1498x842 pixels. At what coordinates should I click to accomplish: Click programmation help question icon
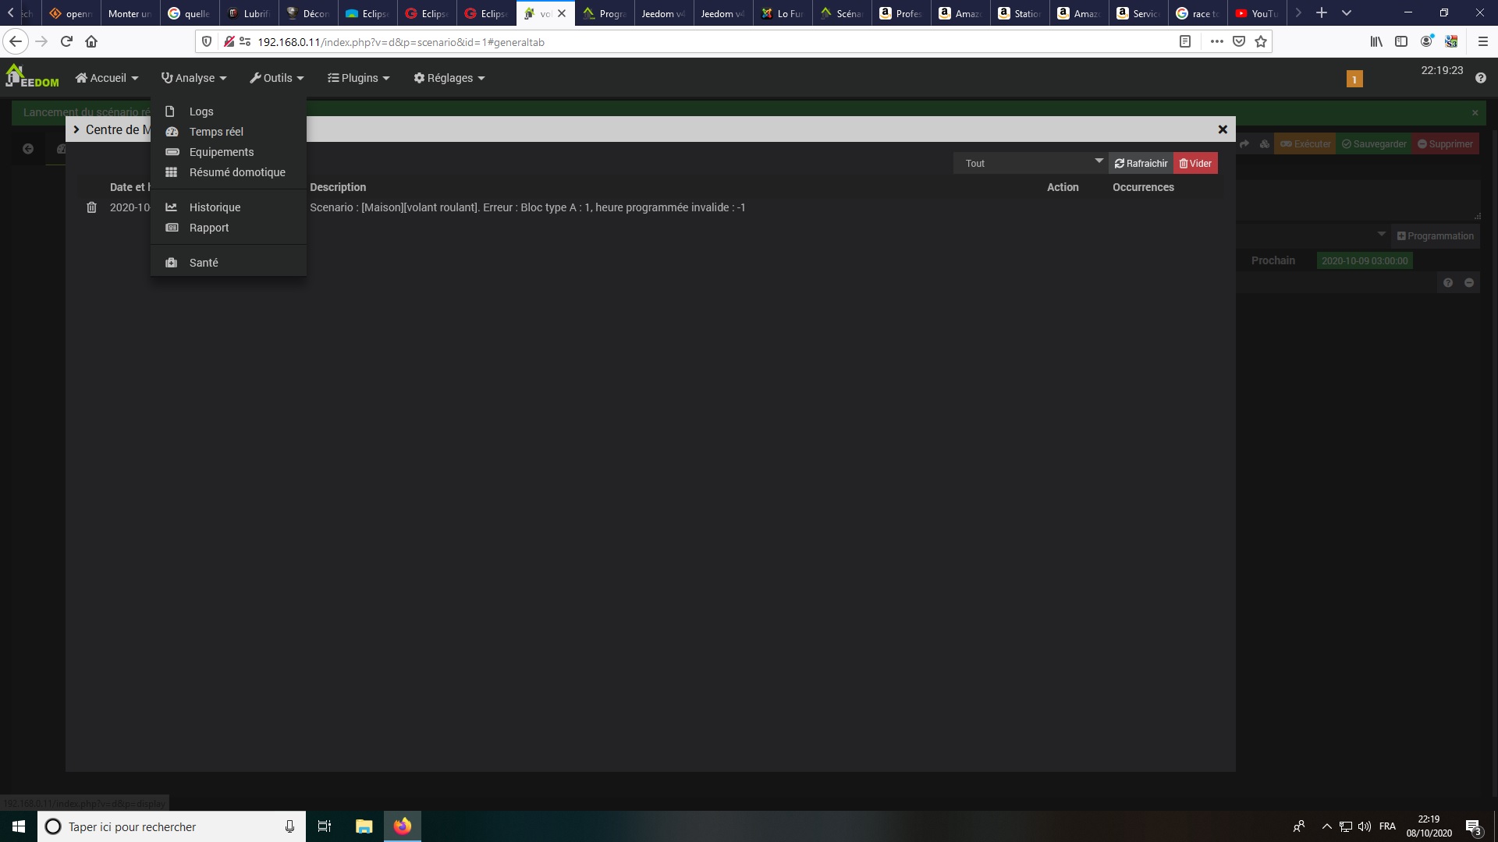[1448, 283]
